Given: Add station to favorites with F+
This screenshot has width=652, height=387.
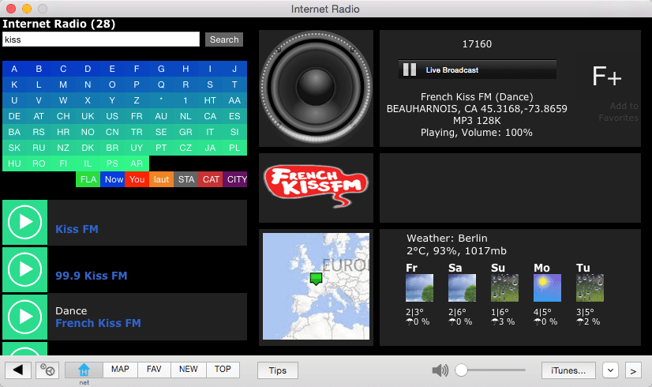Looking at the screenshot, I should coord(607,76).
